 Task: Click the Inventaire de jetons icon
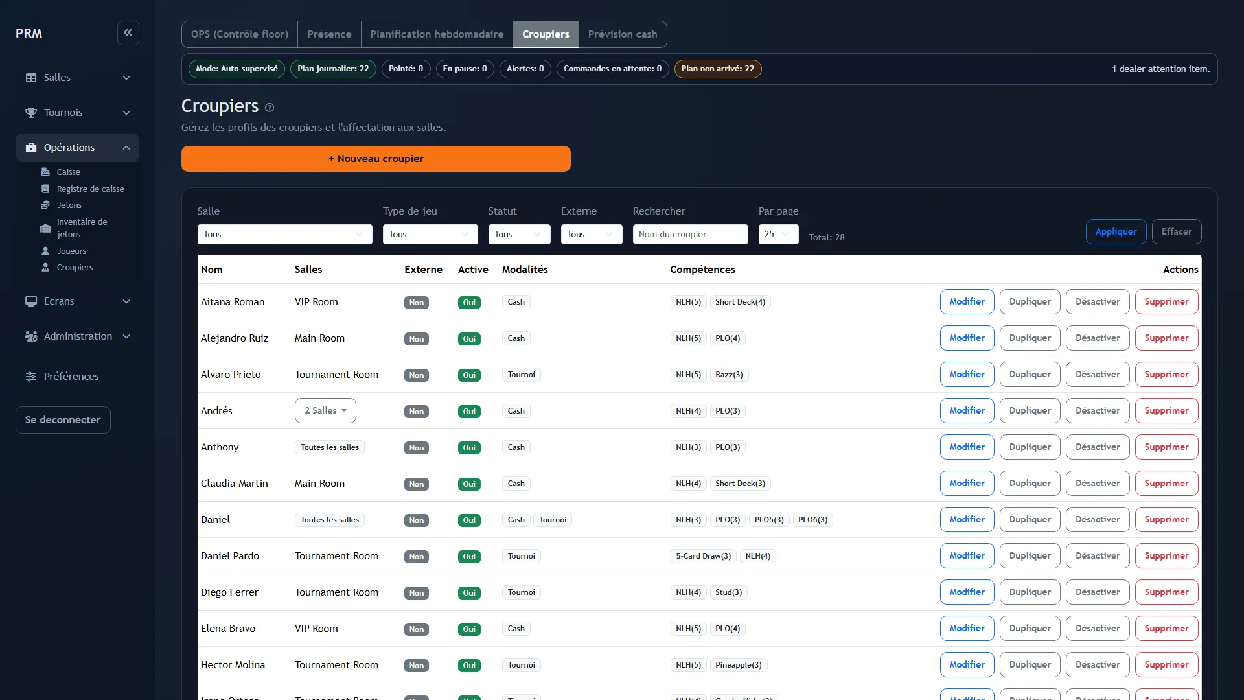click(45, 228)
